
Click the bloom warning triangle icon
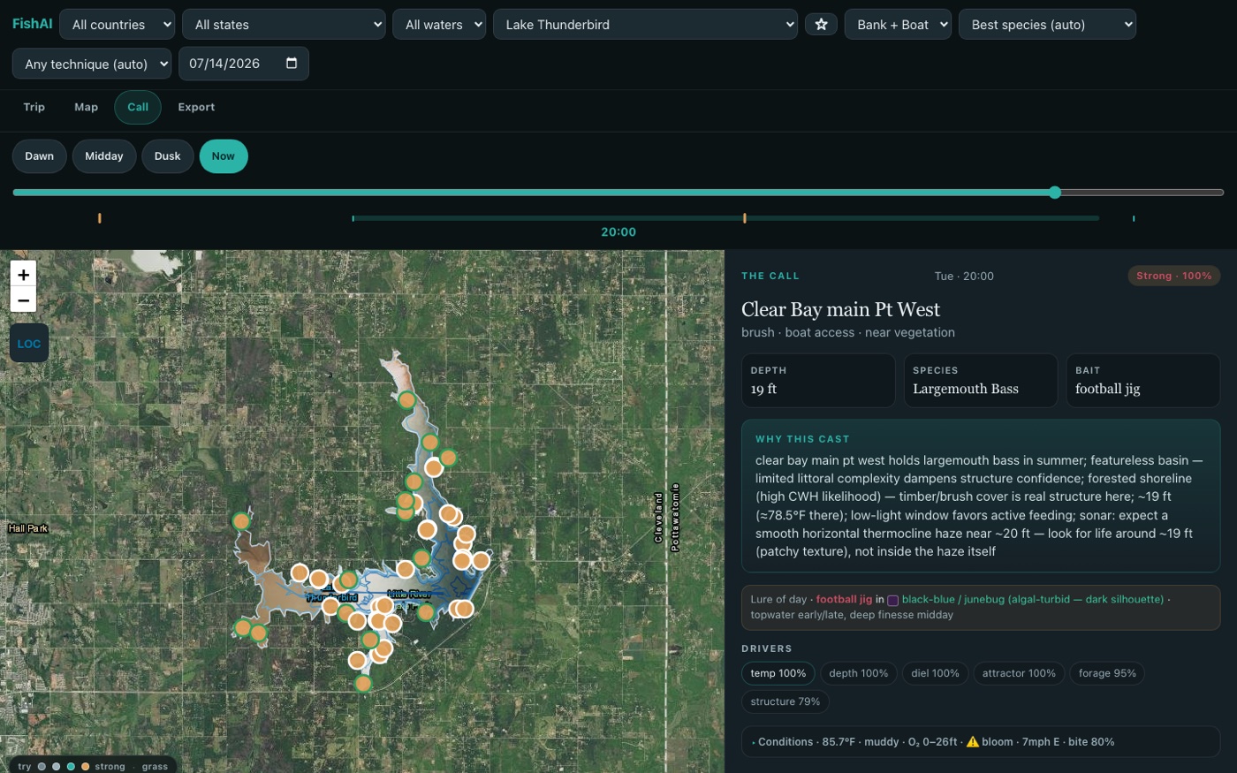coord(972,742)
